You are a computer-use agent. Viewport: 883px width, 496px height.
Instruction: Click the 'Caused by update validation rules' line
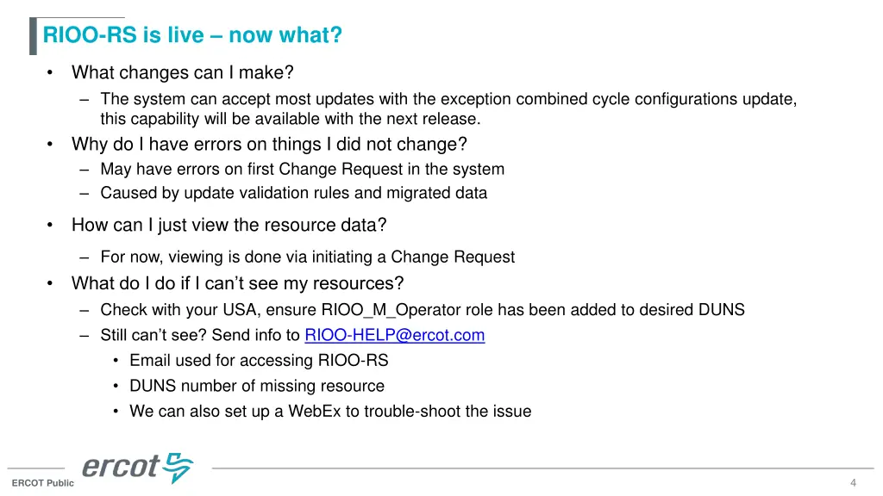pyautogui.click(x=293, y=193)
